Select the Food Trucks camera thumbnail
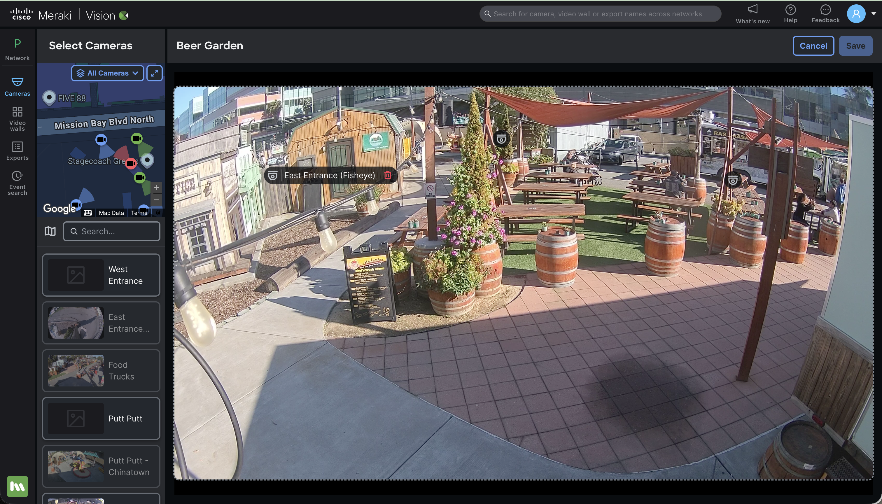This screenshot has width=882, height=504. [76, 370]
